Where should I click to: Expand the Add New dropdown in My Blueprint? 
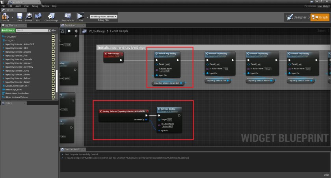(8, 30)
